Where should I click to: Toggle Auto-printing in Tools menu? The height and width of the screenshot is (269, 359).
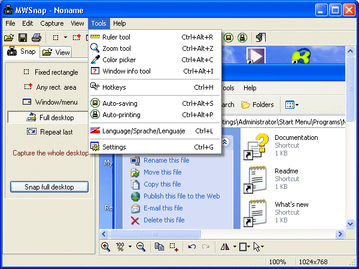155,115
